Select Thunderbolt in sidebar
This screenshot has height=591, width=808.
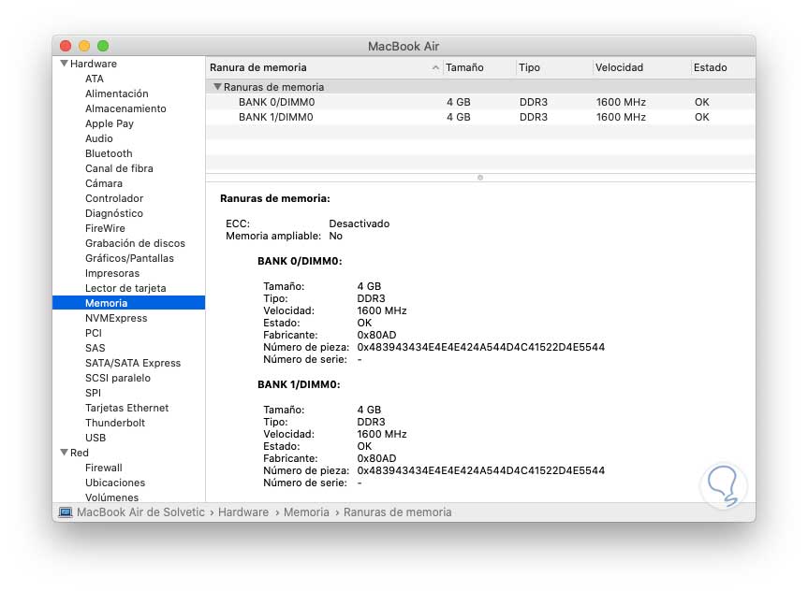pos(115,423)
